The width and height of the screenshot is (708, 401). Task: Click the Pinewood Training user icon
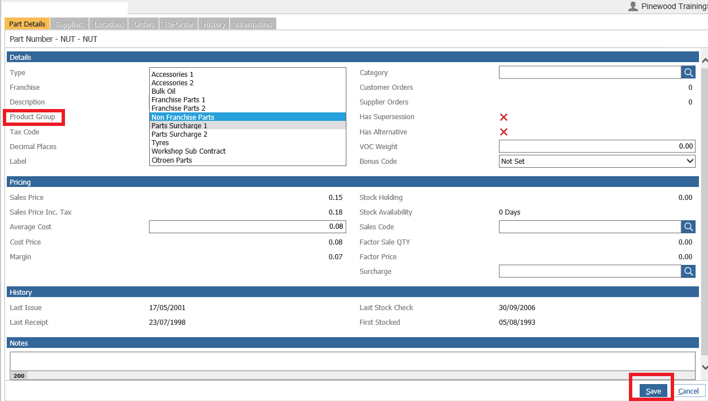tap(633, 7)
